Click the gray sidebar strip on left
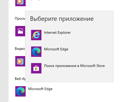Screen dimensions: 136x102 pos(4,51)
